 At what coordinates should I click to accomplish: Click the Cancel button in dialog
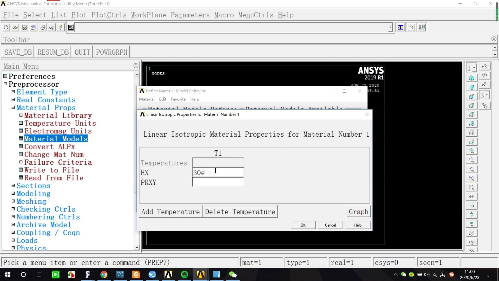click(330, 225)
